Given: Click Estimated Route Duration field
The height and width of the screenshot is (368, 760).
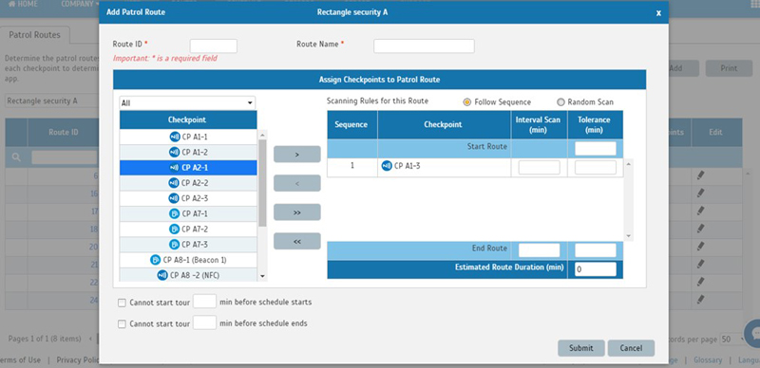Looking at the screenshot, I should 596,269.
